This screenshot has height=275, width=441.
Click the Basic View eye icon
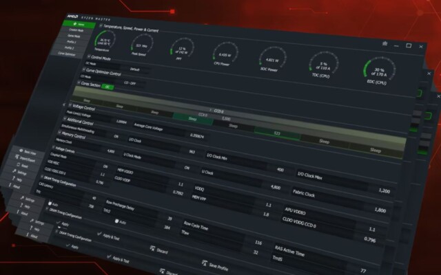[21, 151]
